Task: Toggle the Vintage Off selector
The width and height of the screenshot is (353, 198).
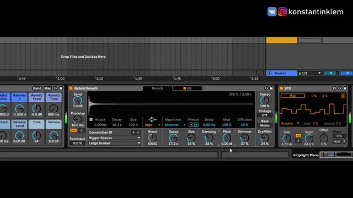Action: pos(265,116)
